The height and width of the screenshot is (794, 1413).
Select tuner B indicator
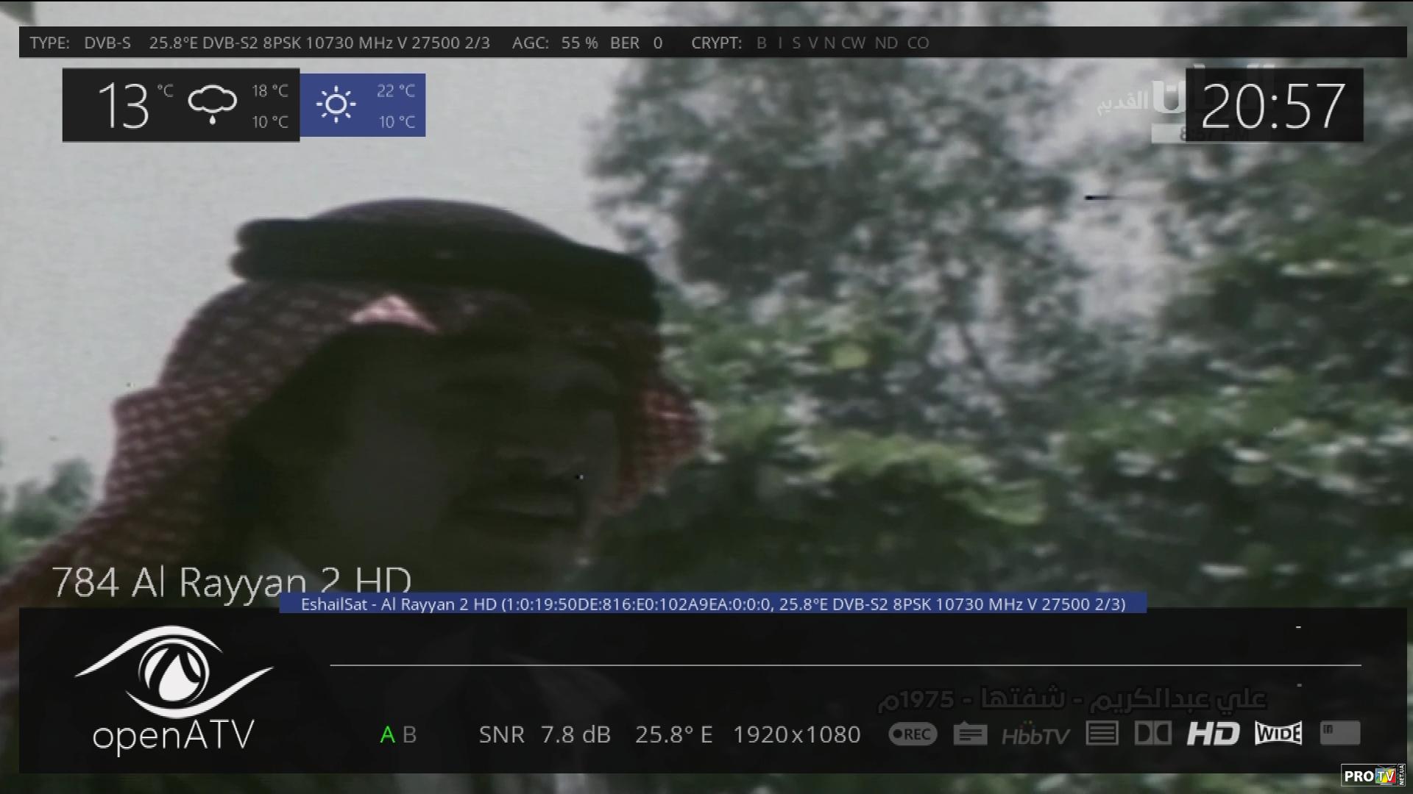coord(410,734)
